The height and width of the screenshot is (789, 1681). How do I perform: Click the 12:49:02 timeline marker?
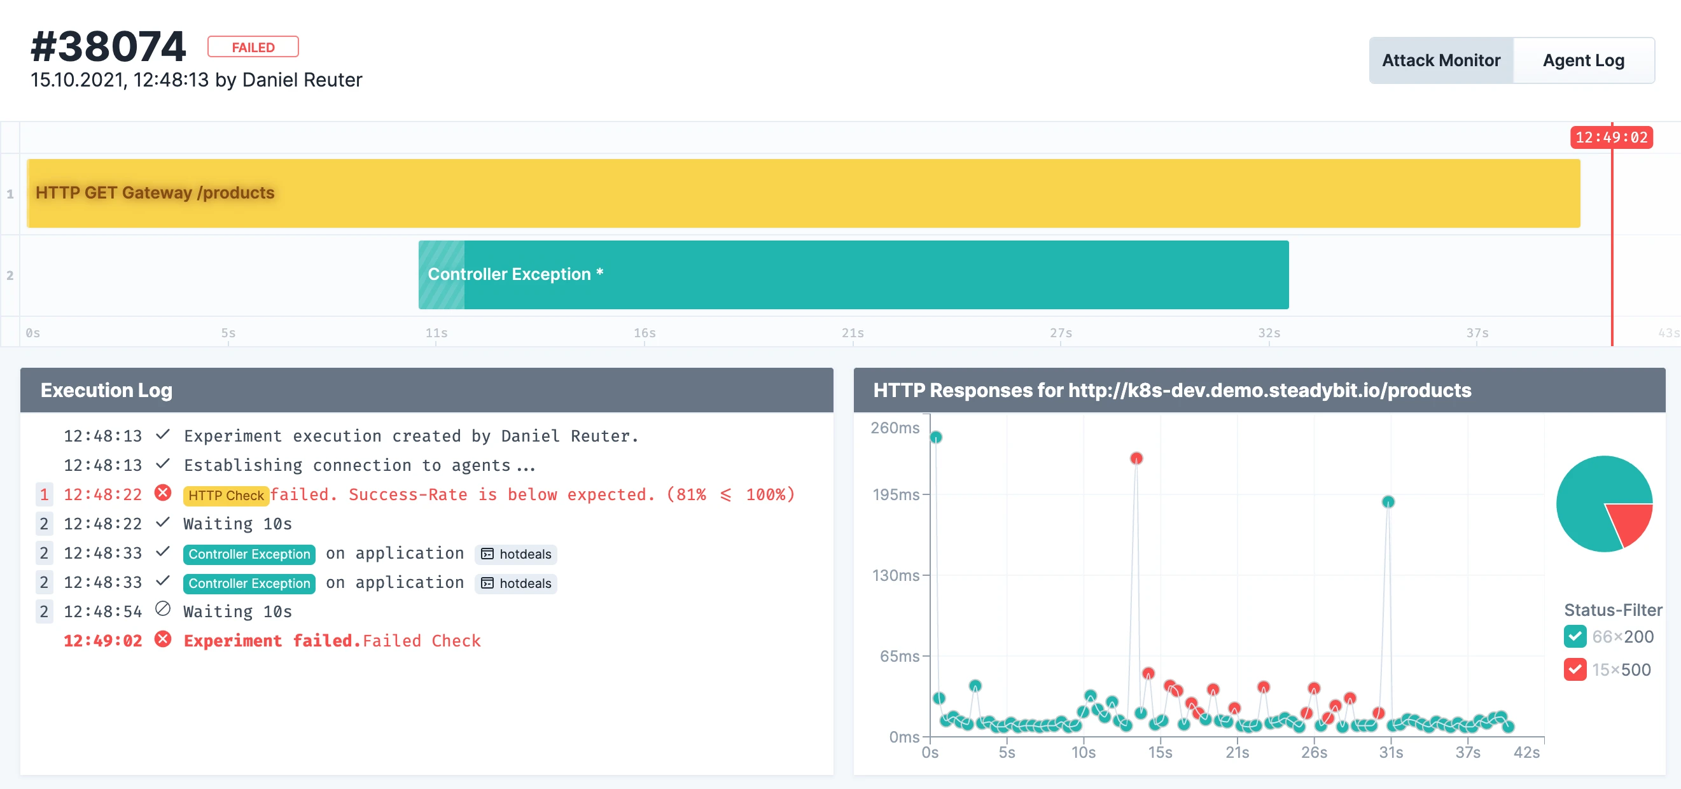point(1610,137)
